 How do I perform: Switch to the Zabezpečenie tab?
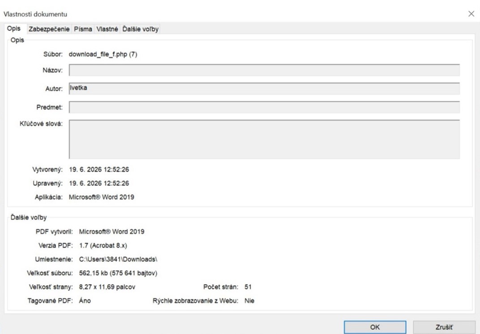49,29
